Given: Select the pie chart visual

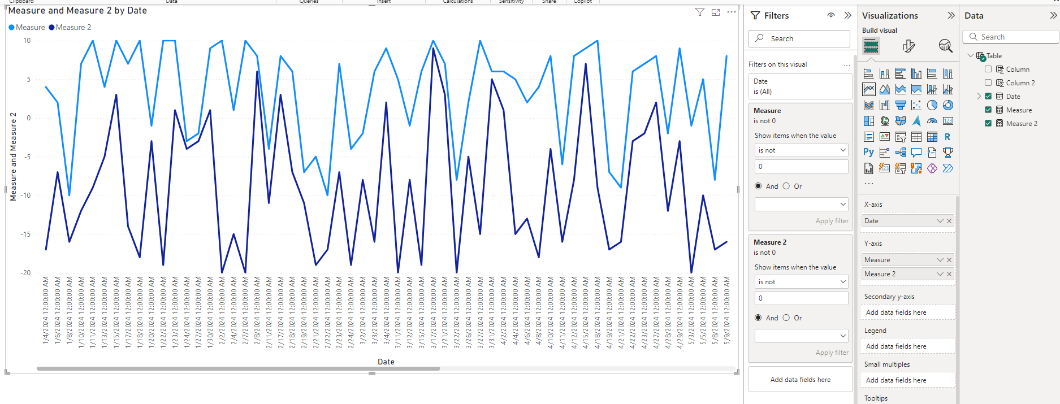Looking at the screenshot, I should point(932,105).
